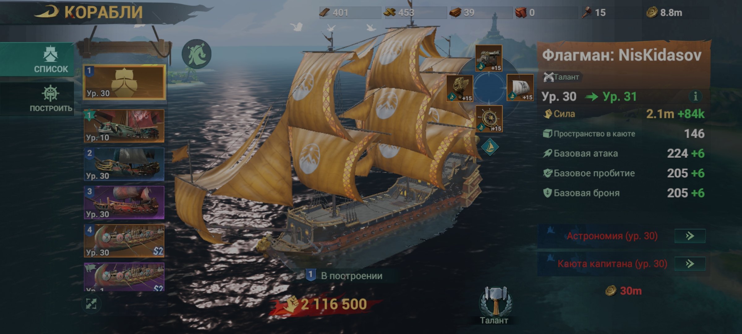
Task: Go to Астрономия requirement arrow button
Action: click(690, 236)
